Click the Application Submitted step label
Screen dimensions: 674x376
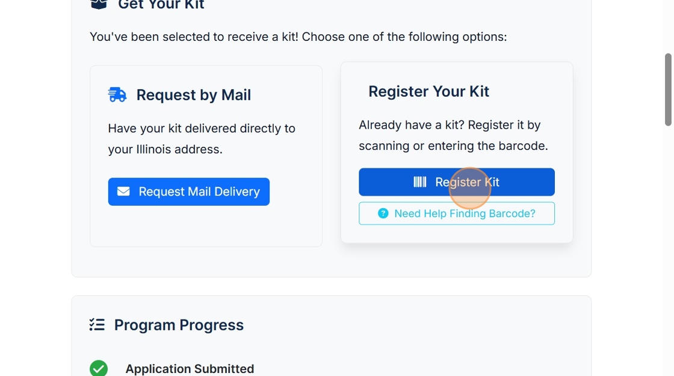(x=190, y=369)
